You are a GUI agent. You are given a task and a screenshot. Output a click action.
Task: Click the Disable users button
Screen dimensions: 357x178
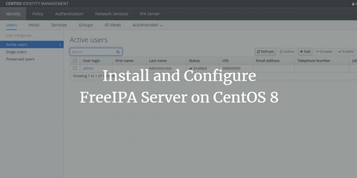324,52
